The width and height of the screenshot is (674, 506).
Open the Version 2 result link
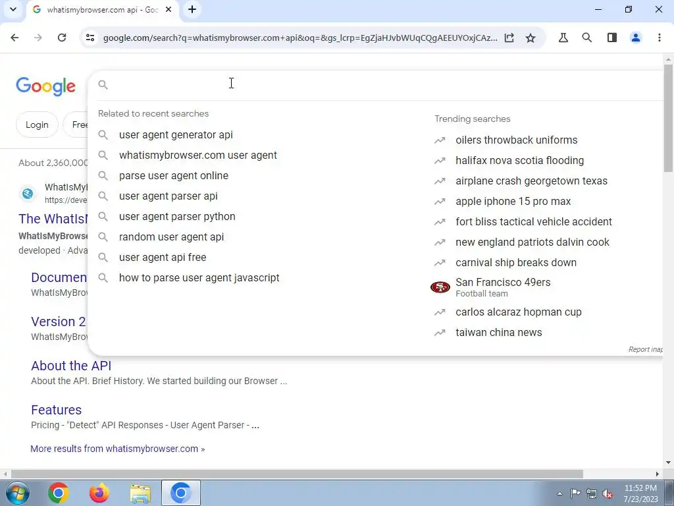(59, 322)
